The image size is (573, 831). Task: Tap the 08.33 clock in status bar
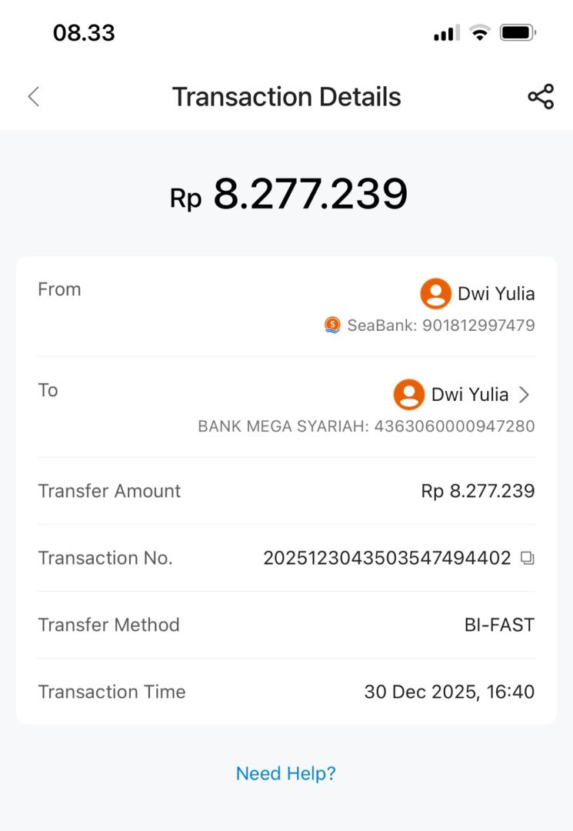(x=84, y=33)
